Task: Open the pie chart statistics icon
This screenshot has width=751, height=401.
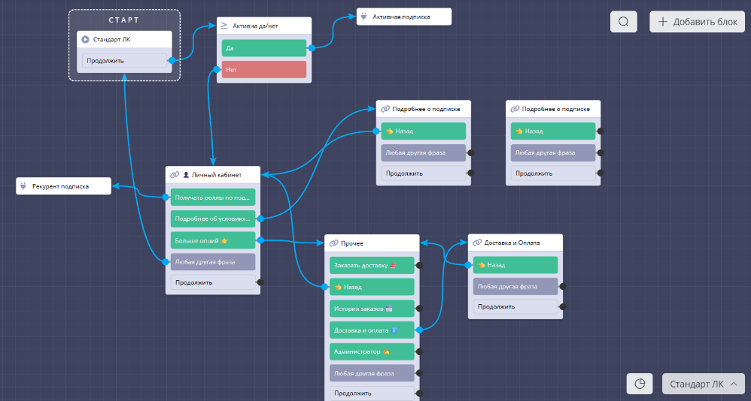Action: tap(640, 384)
